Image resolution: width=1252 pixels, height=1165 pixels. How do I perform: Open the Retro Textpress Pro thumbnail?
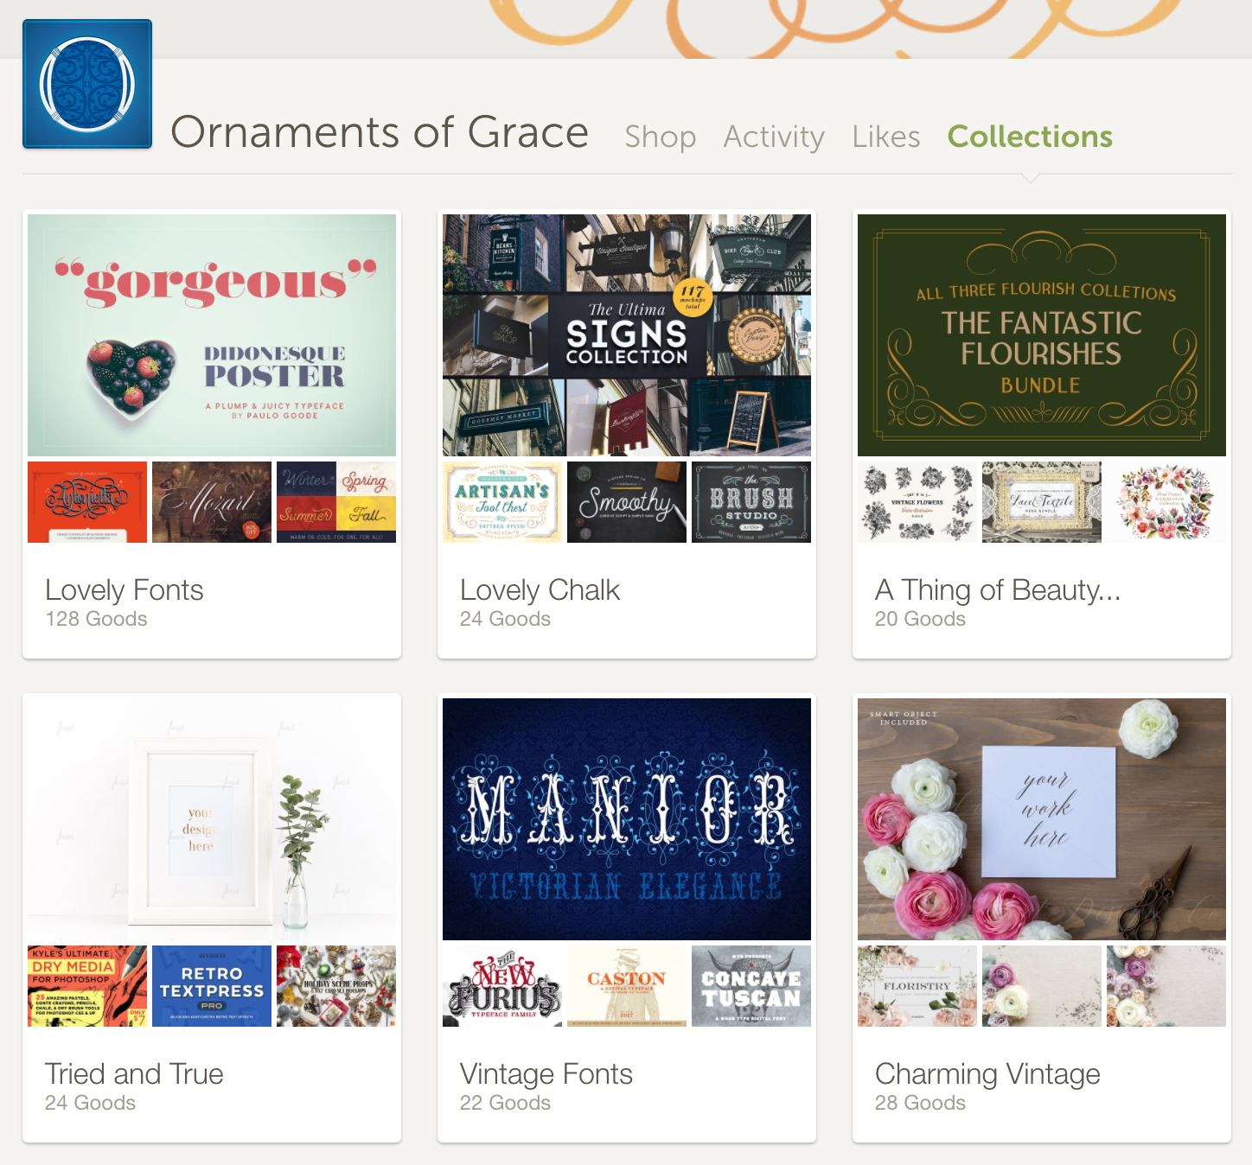(x=212, y=986)
